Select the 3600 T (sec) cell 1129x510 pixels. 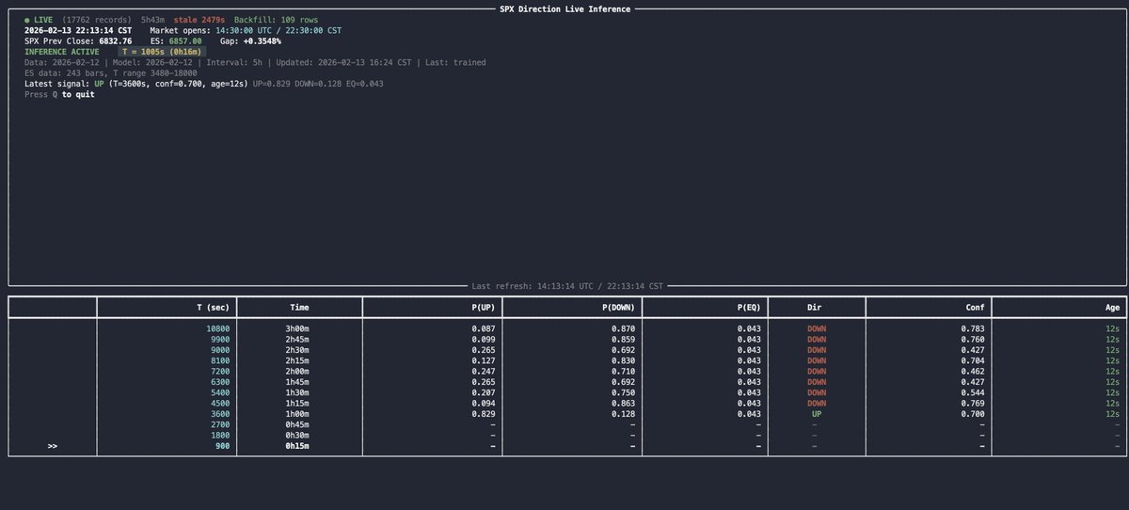[220, 414]
